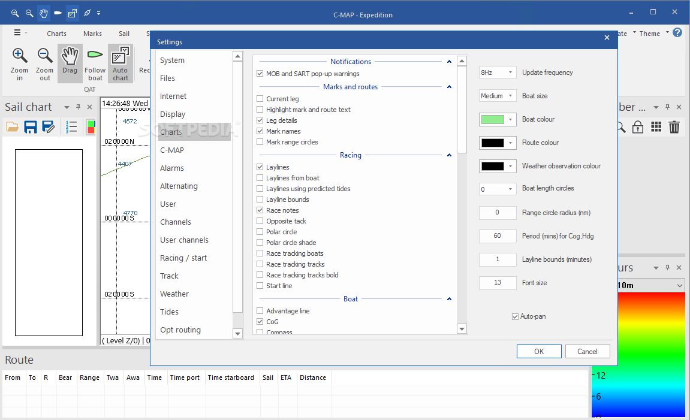
Task: Enable the Start line checkbox
Action: tap(260, 286)
